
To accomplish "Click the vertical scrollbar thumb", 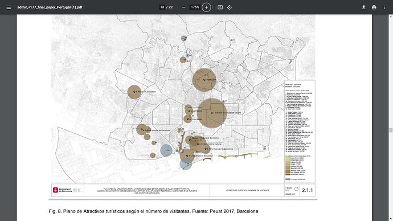I will 391,130.
